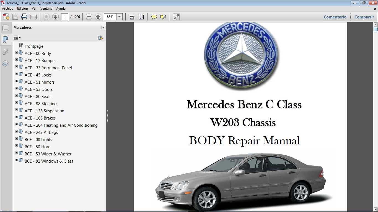Image resolution: width=378 pixels, height=212 pixels.
Task: Select BCE - 82 Windows & Glass bookmark
Action: [x=49, y=161]
